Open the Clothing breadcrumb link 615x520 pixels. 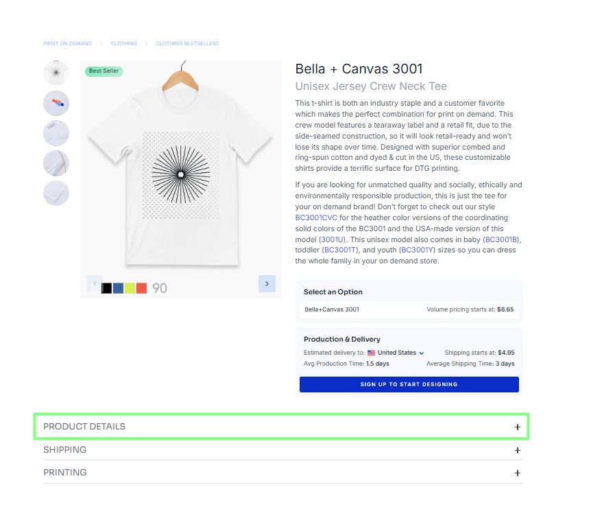124,43
